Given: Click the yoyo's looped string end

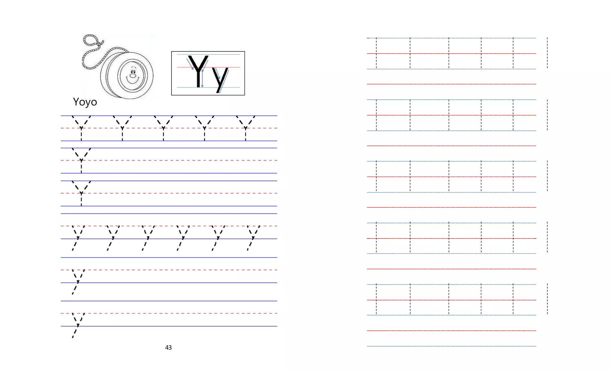Looking at the screenshot, I should tap(90, 40).
